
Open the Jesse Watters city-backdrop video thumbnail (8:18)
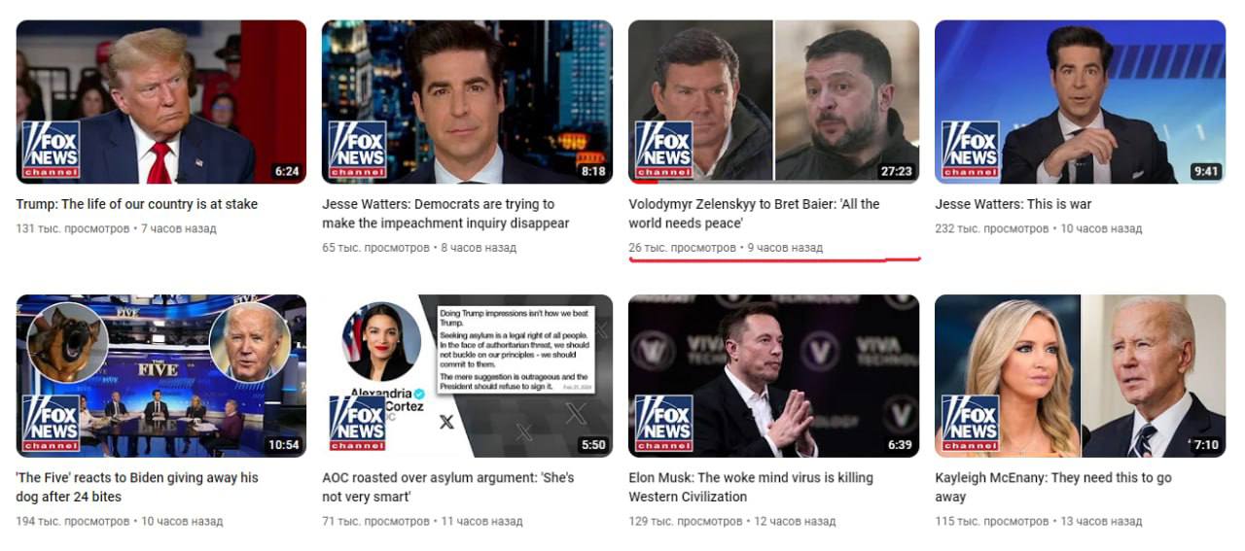(x=468, y=102)
